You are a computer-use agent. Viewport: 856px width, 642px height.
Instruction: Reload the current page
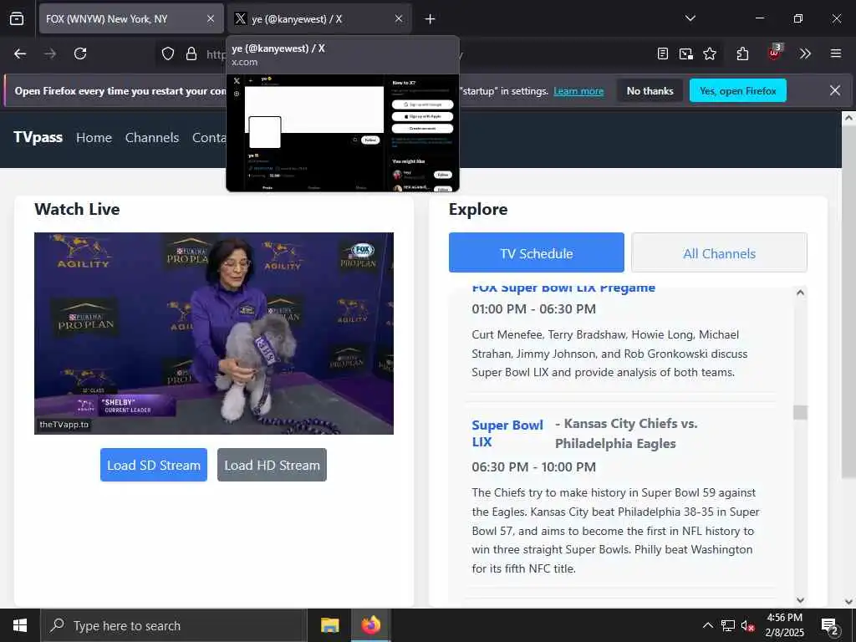coord(80,53)
